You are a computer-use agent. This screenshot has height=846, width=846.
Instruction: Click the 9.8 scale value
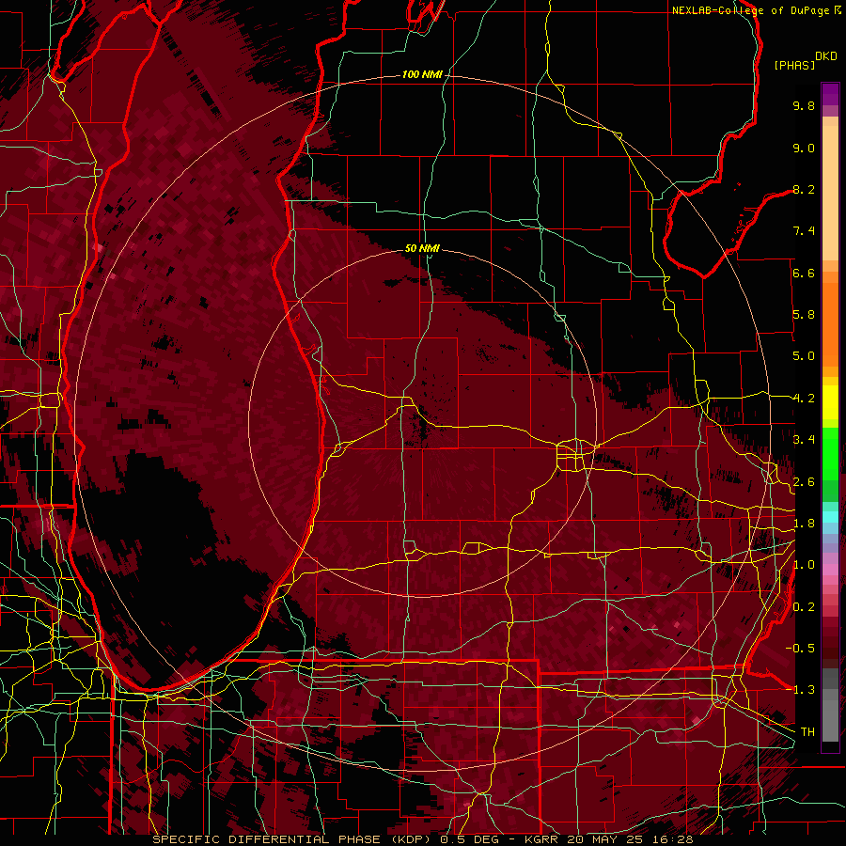[x=804, y=105]
